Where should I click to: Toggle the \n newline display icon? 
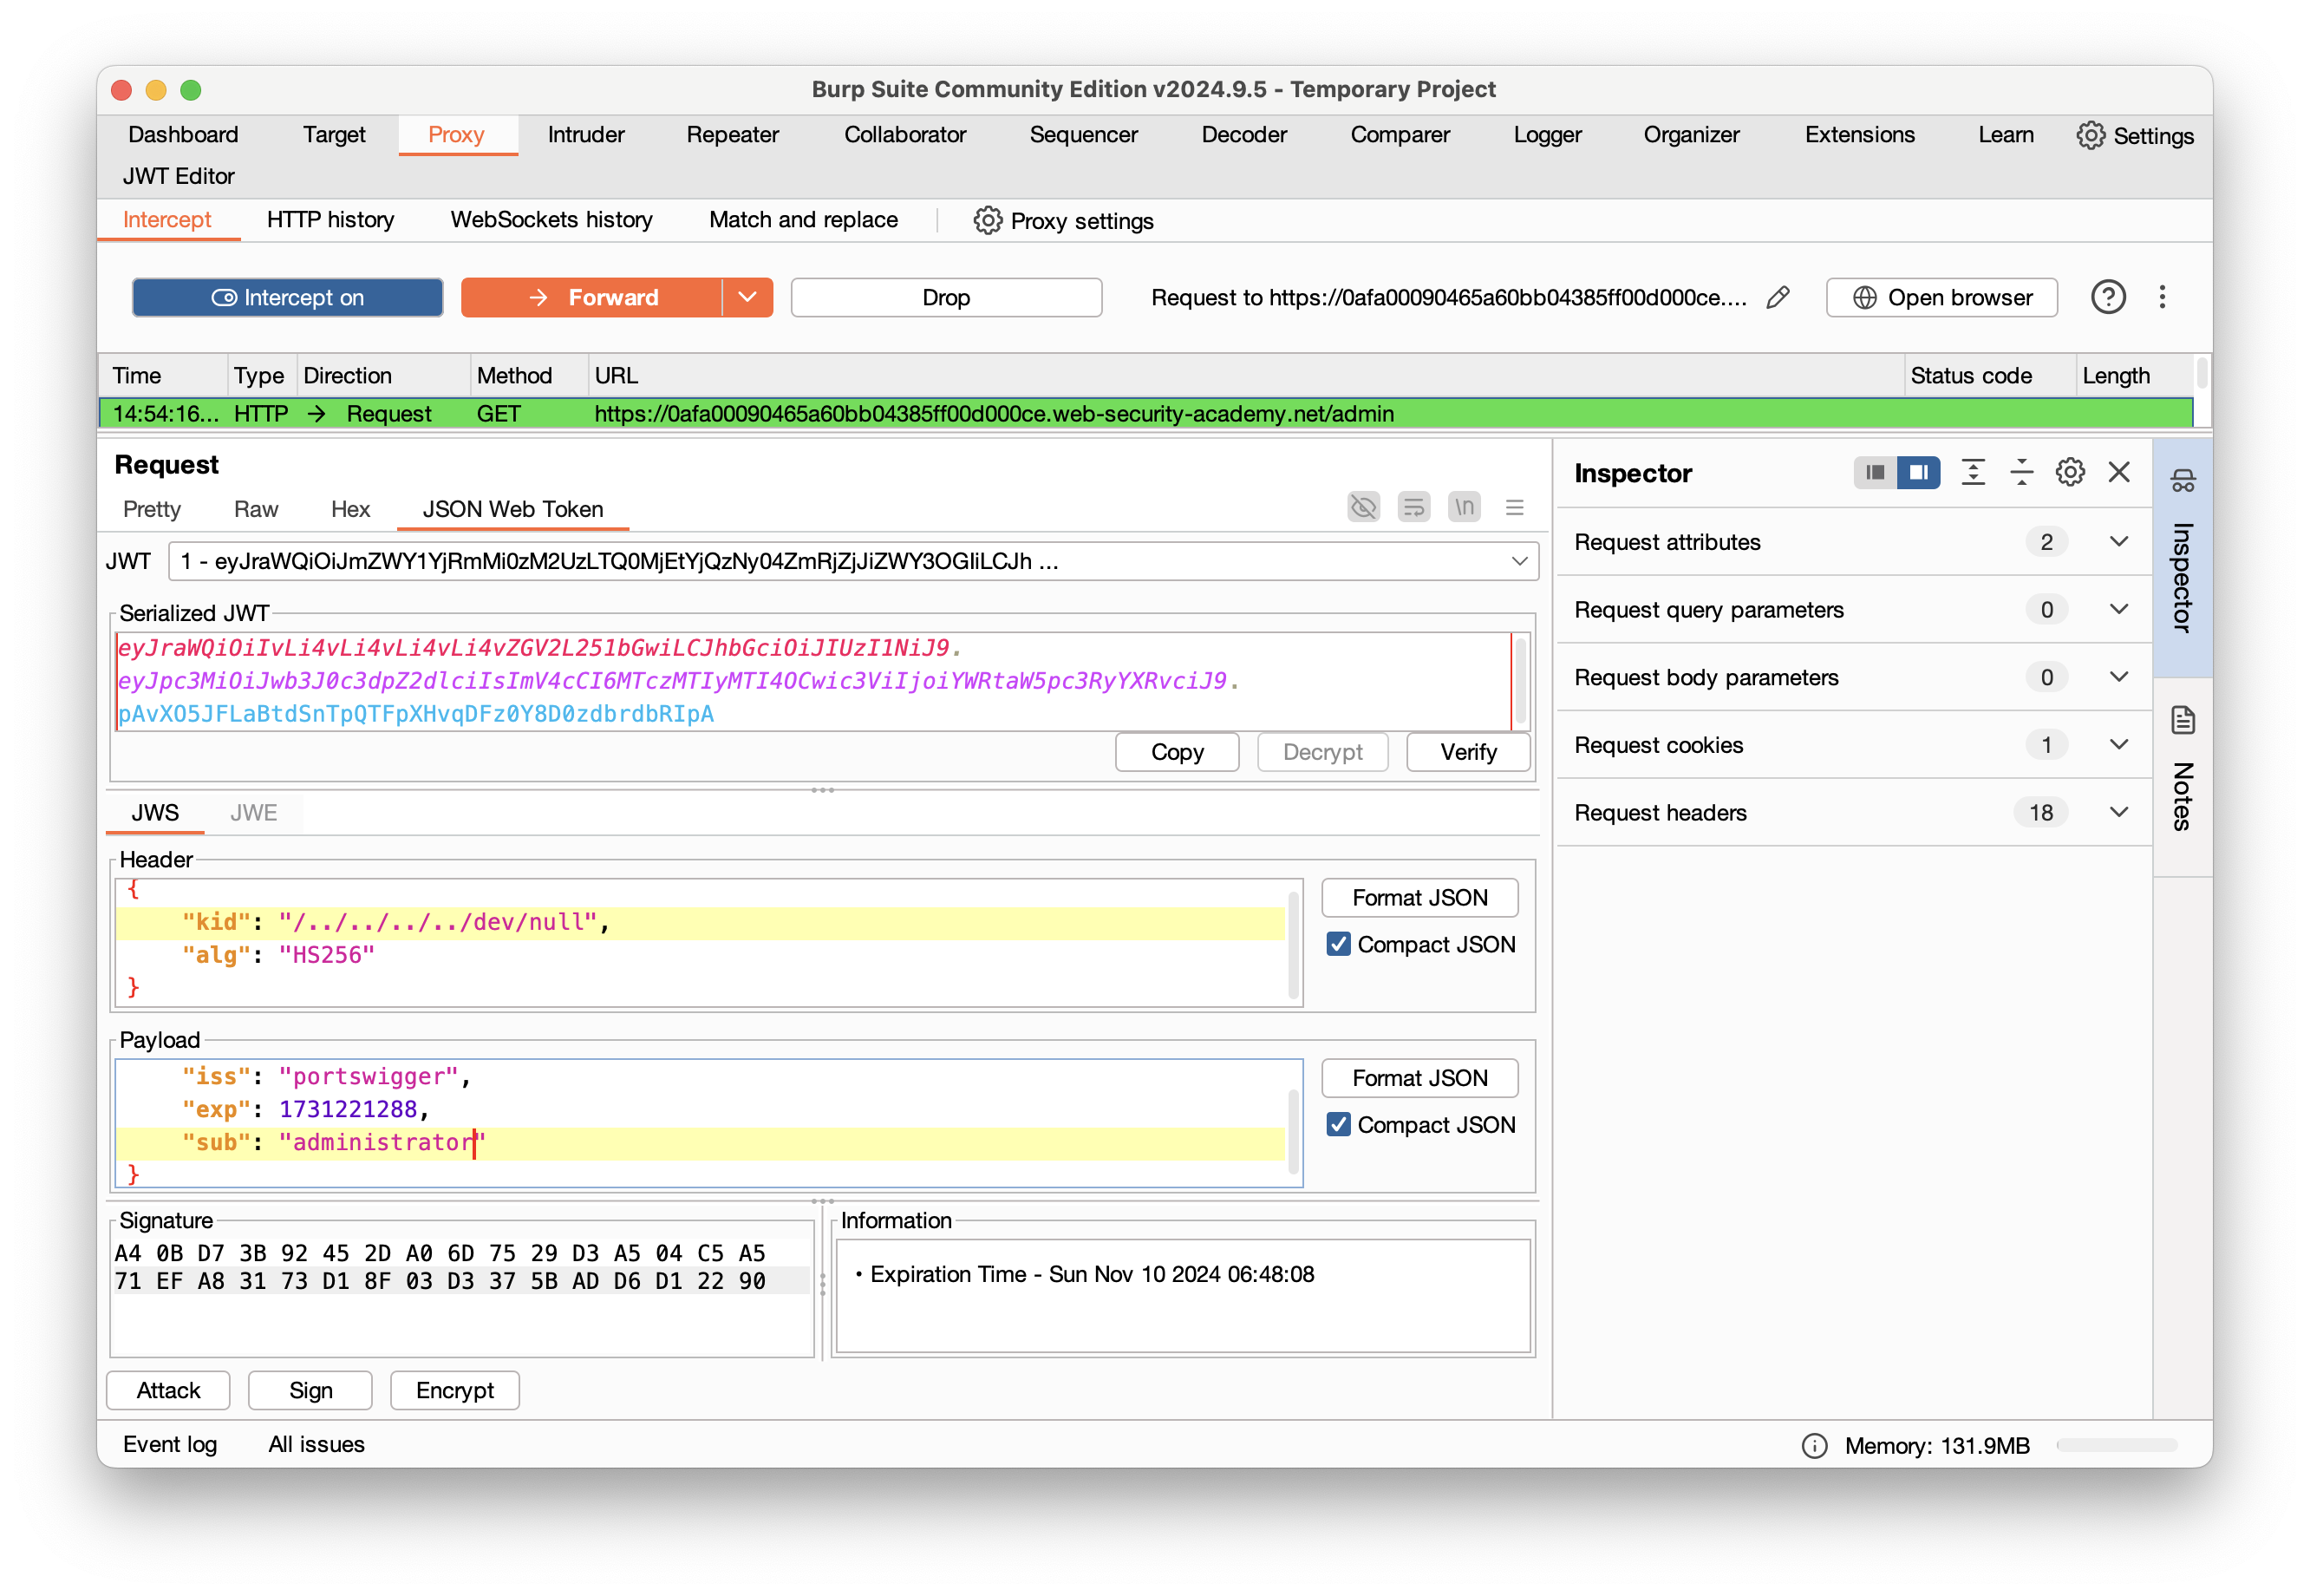tap(1464, 507)
